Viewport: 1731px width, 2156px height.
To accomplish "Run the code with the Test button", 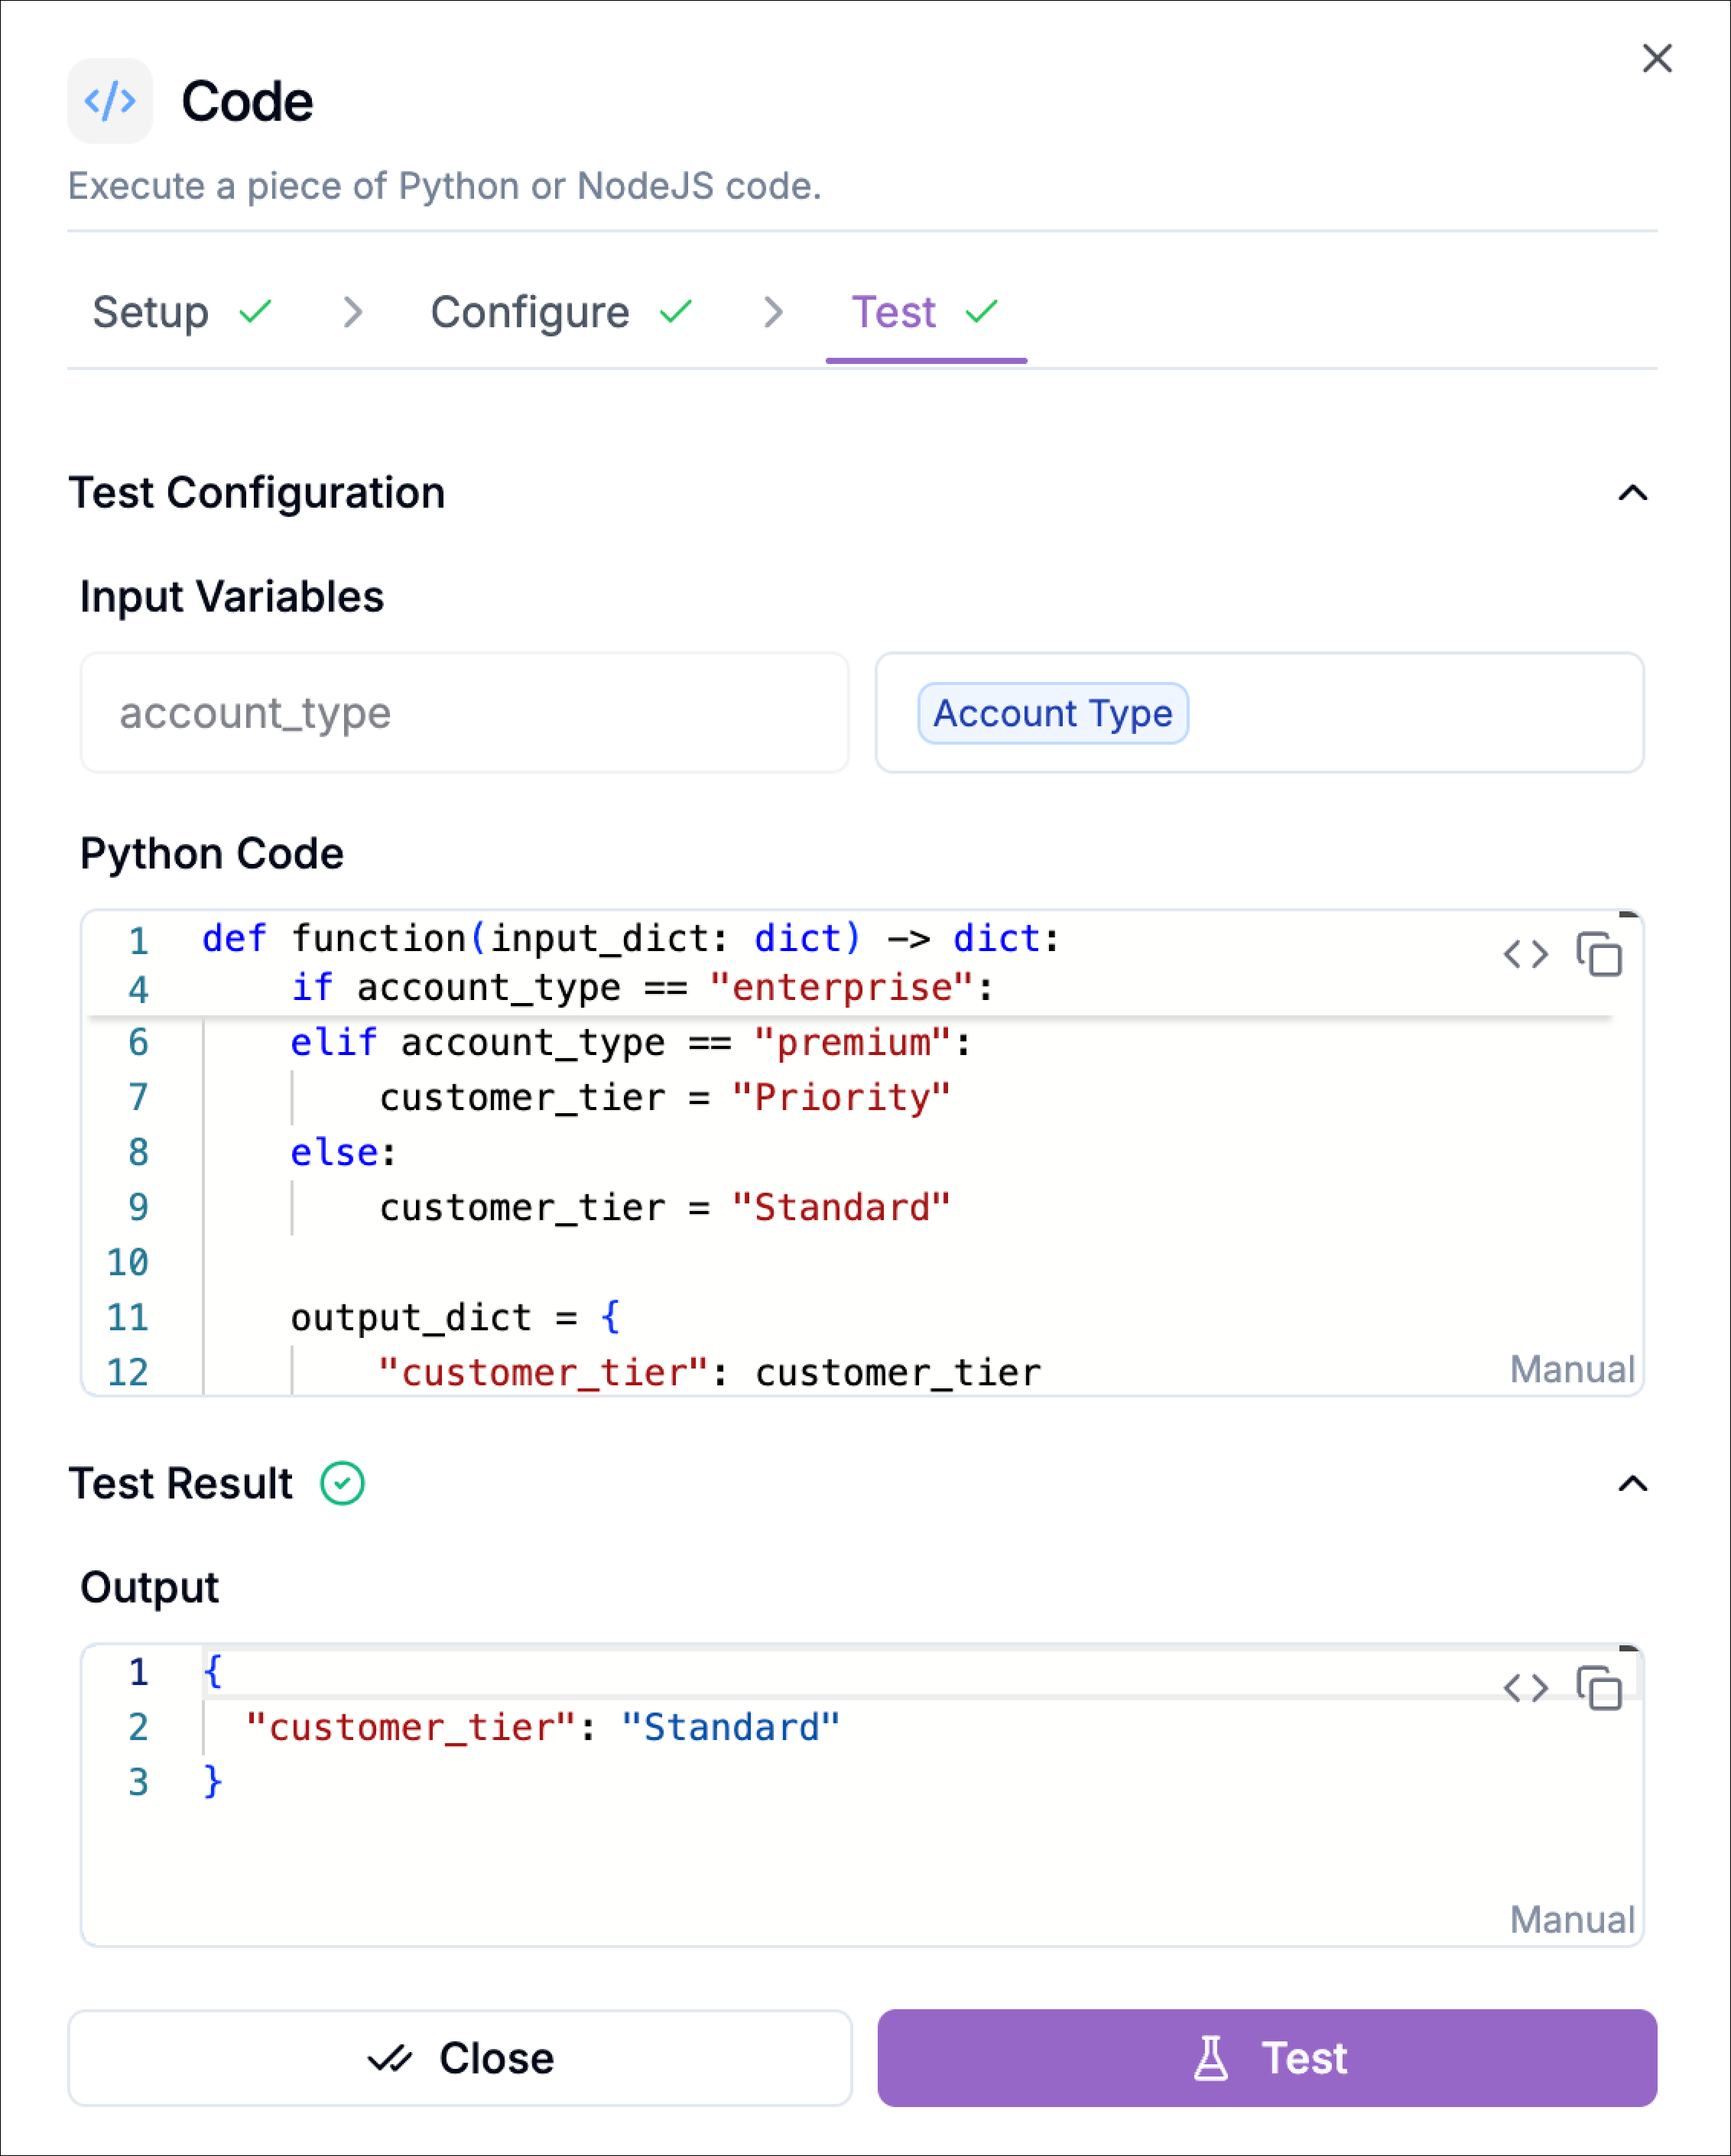I will click(1267, 2058).
